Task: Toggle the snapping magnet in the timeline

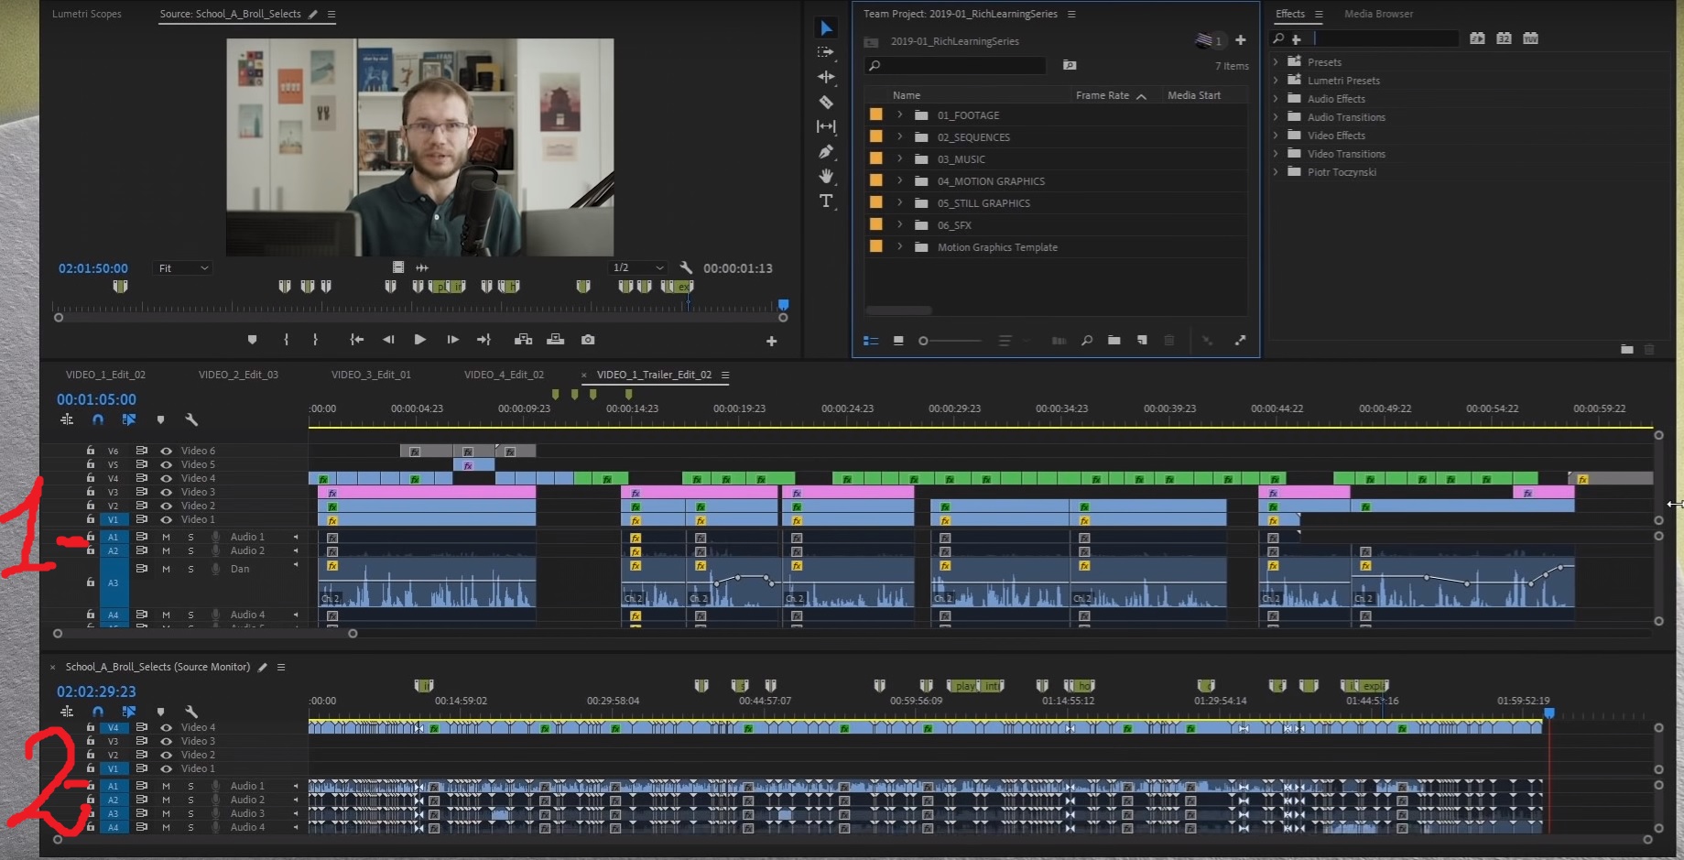Action: pos(98,419)
